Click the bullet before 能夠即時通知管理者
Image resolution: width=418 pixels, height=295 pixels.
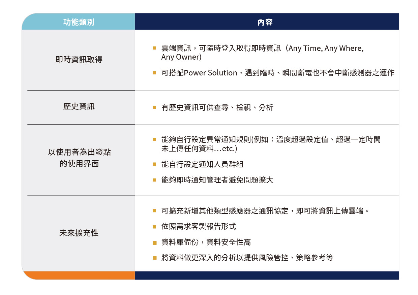(154, 180)
